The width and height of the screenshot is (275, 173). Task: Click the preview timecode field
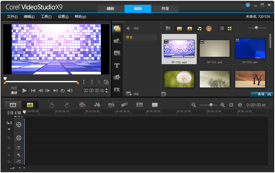[94, 91]
